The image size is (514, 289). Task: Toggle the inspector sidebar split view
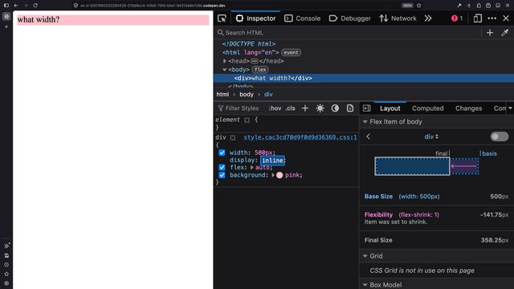point(367,108)
